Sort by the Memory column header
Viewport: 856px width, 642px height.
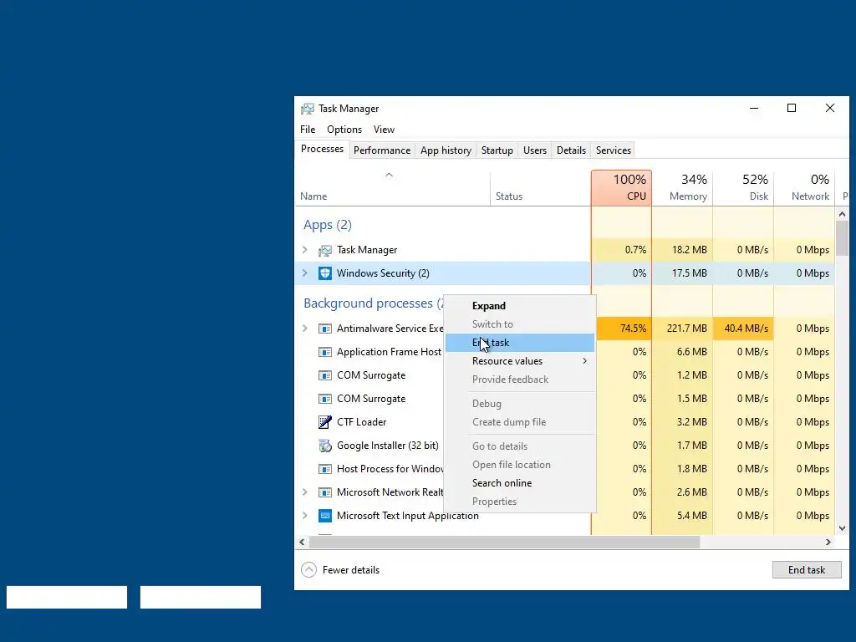tap(682, 188)
